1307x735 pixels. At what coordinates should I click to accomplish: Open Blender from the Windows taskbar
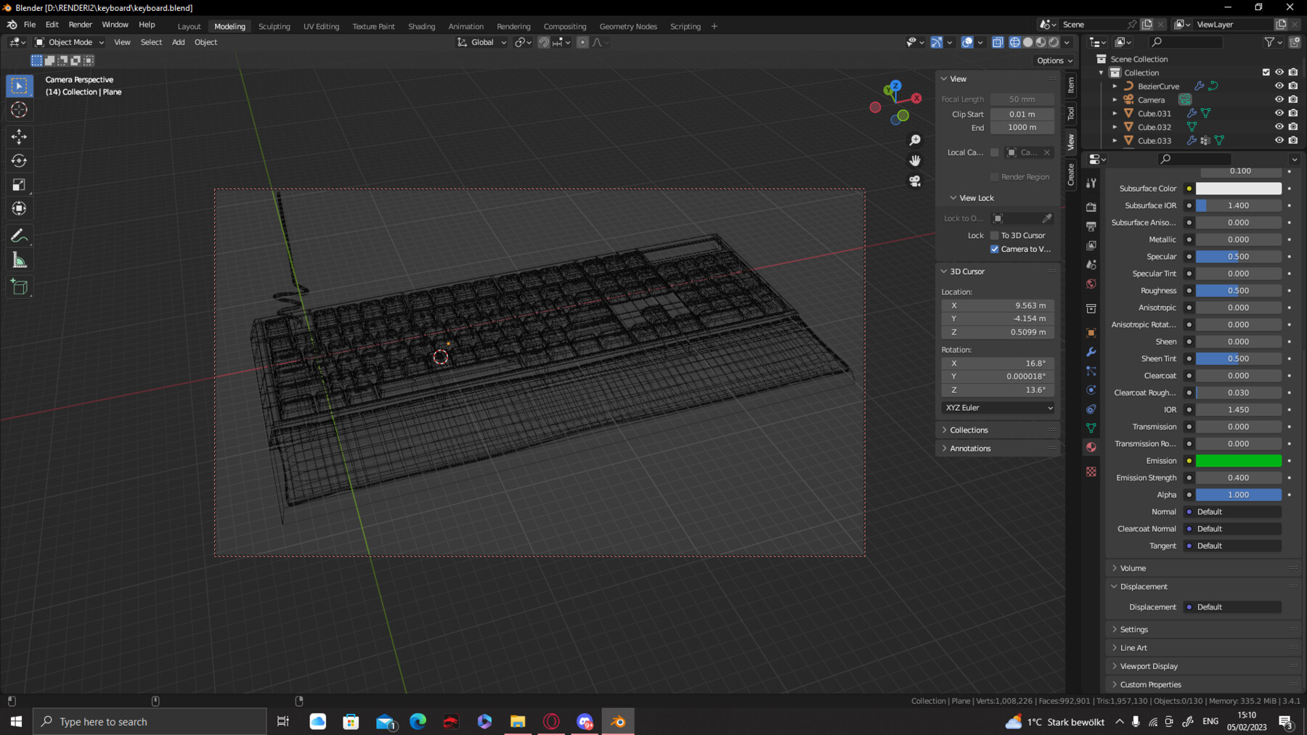(x=618, y=720)
